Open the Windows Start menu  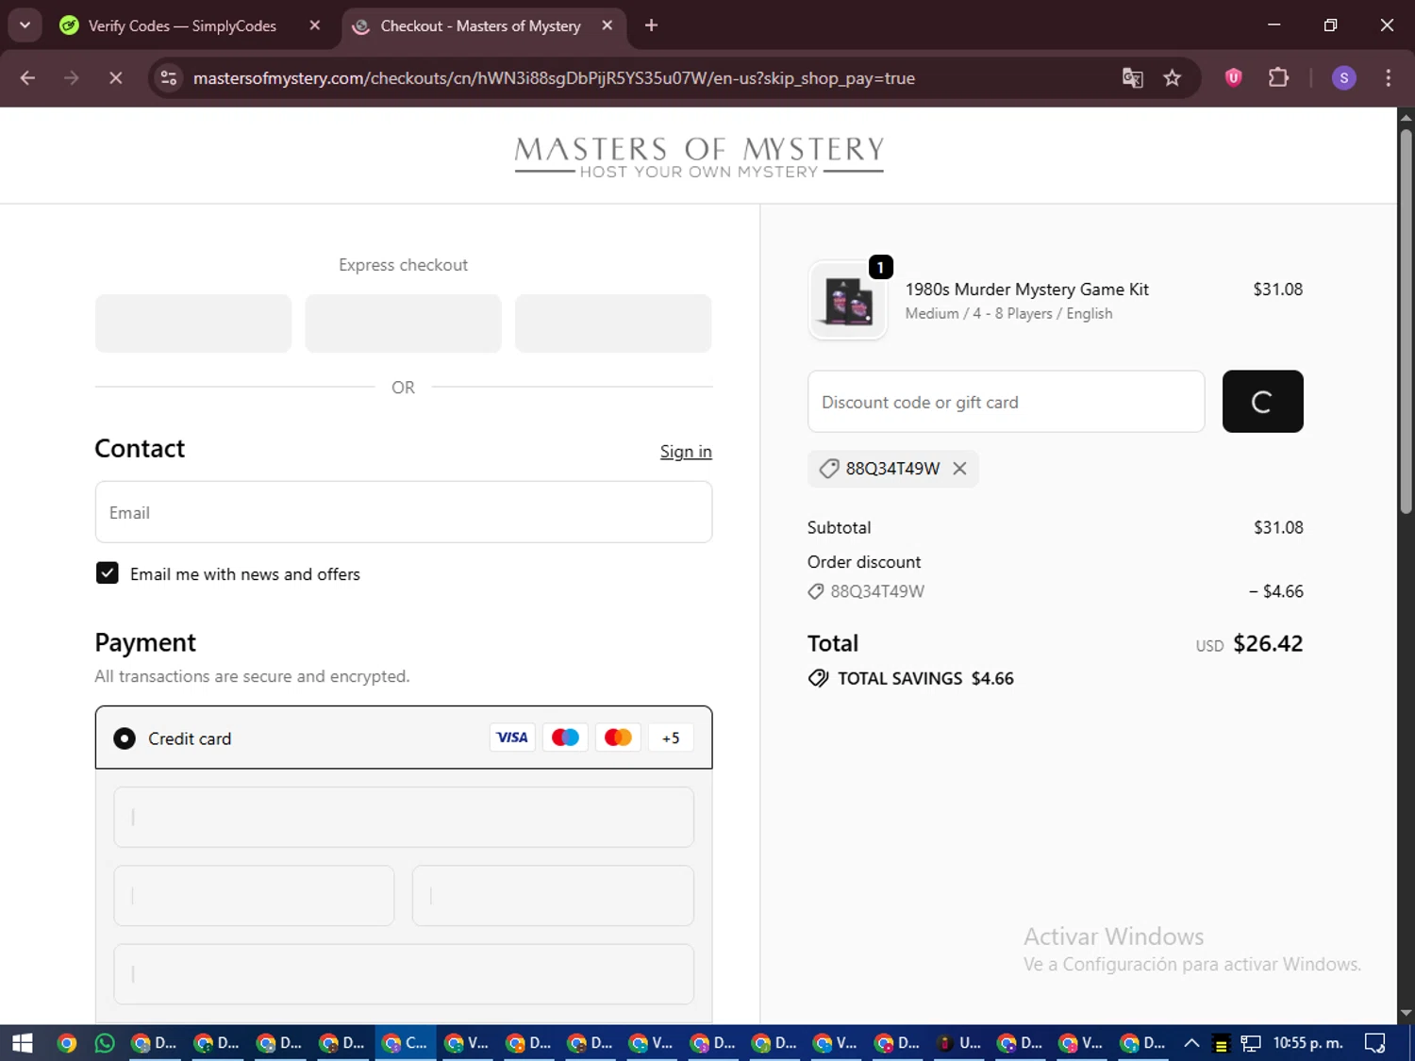(22, 1043)
